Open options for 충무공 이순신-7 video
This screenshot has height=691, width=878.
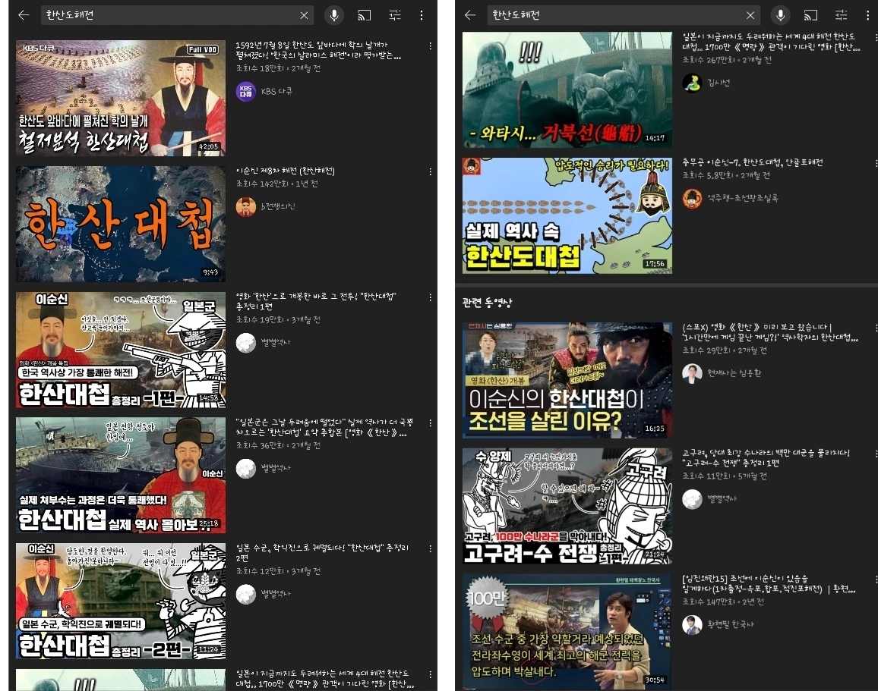[876, 163]
